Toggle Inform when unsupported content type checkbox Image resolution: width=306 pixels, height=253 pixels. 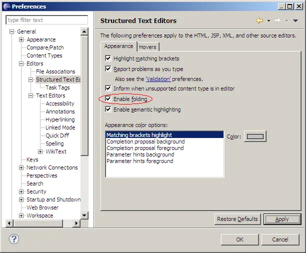108,88
